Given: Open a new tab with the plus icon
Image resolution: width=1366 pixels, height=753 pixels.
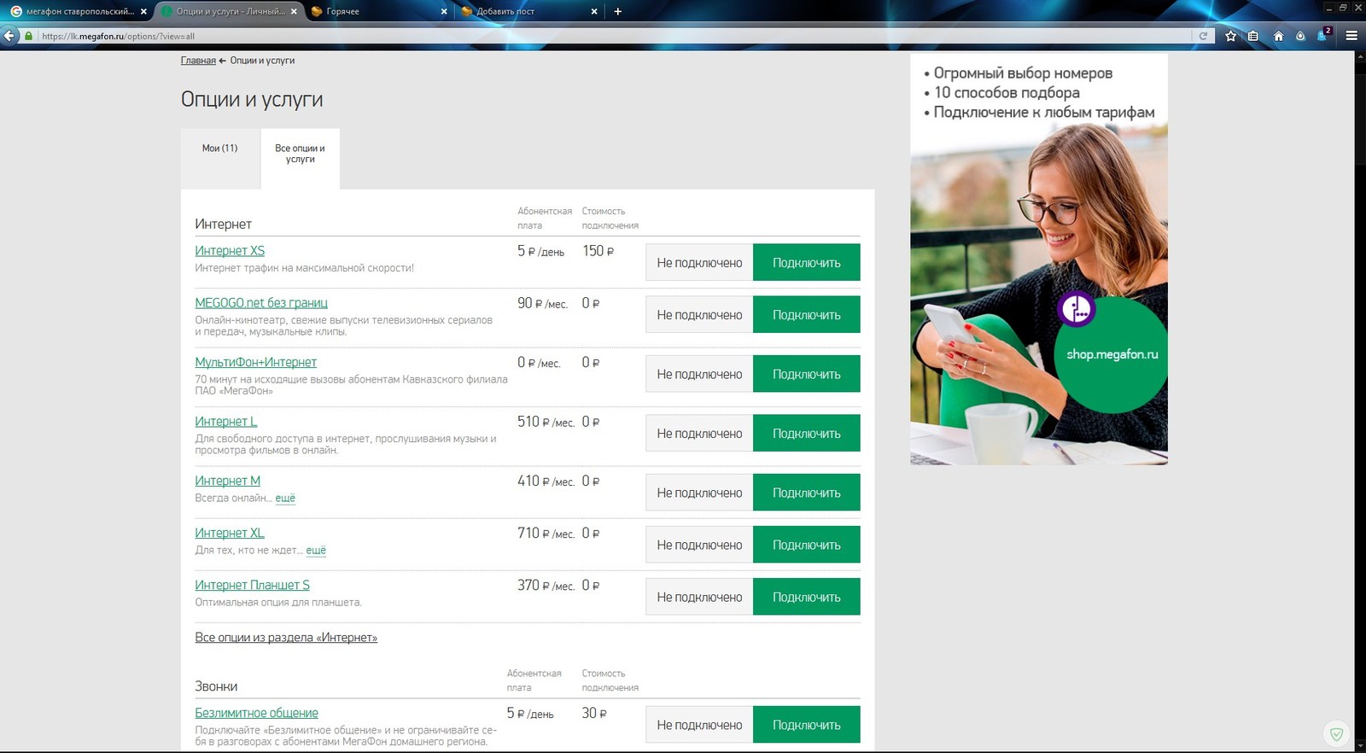Looking at the screenshot, I should point(617,11).
